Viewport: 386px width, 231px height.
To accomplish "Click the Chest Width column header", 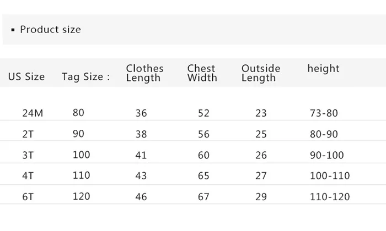I will [202, 73].
